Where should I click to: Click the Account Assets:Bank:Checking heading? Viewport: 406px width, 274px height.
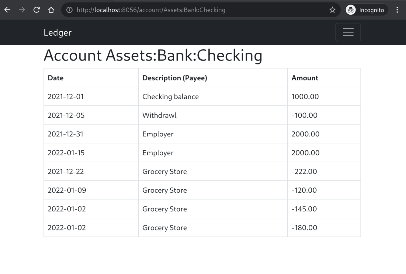click(x=153, y=55)
